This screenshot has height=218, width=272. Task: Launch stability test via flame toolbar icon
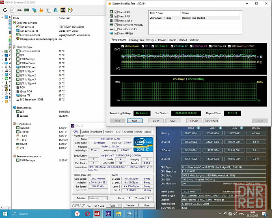pyautogui.click(x=41, y=10)
